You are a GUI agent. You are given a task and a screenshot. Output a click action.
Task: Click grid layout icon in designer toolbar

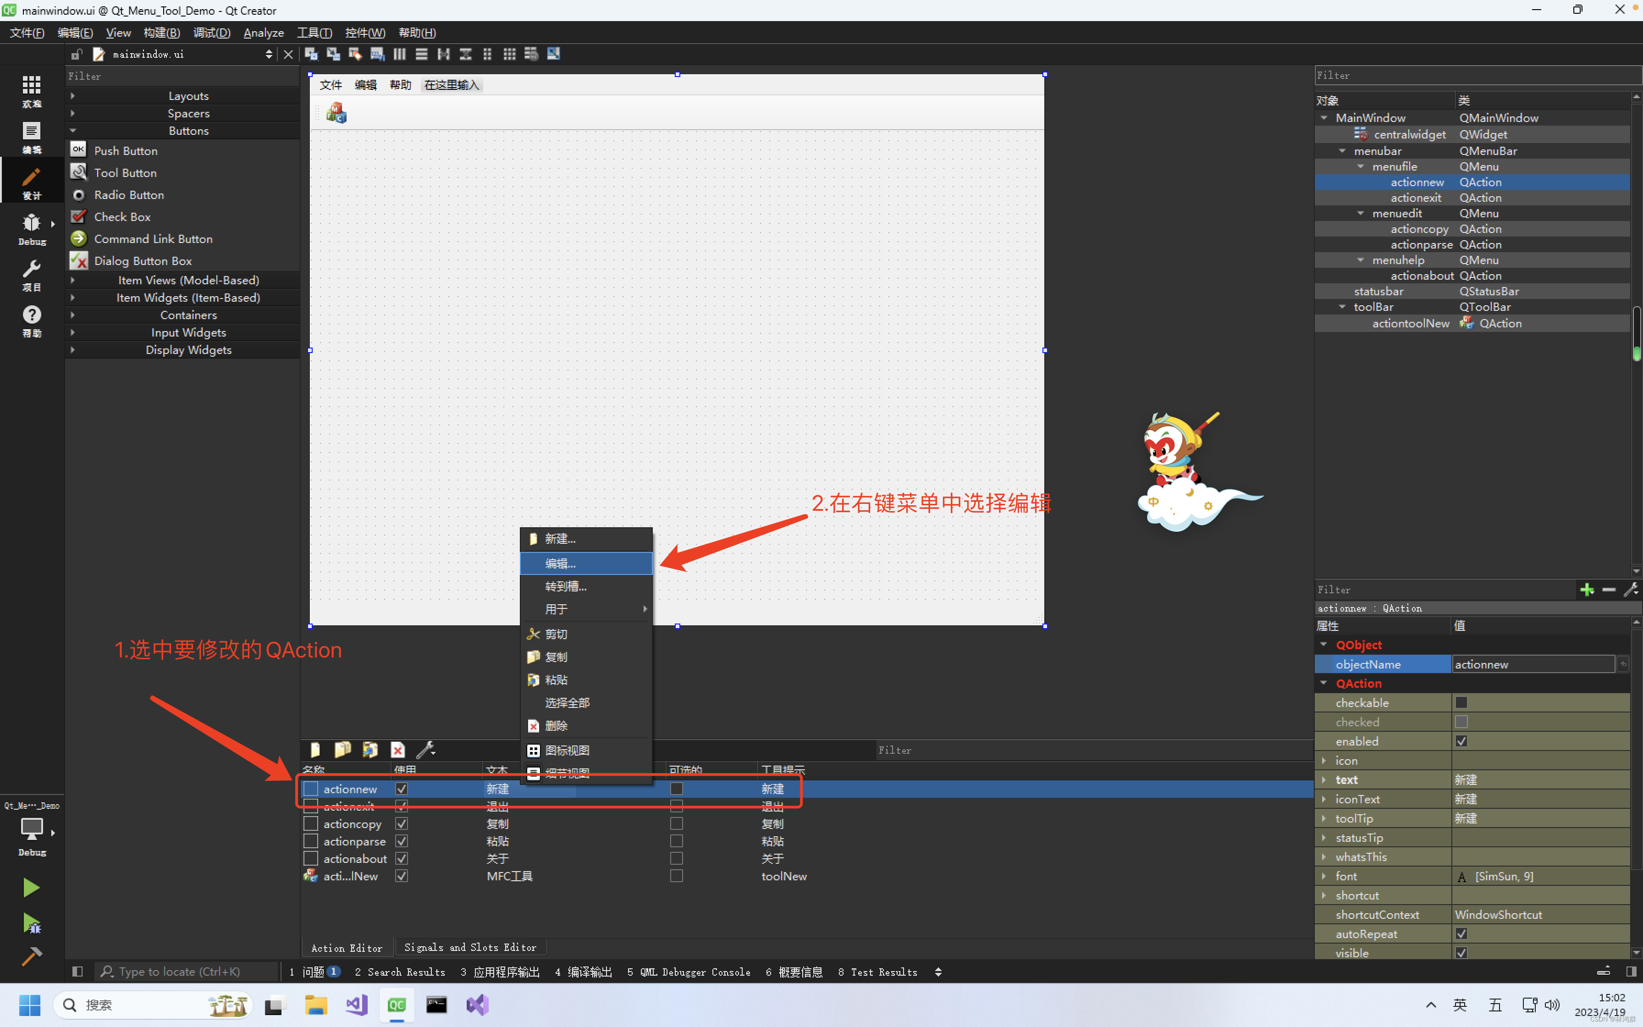tap(509, 55)
